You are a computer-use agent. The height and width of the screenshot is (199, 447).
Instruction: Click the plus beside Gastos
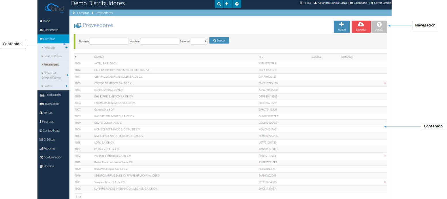[x=67, y=86]
